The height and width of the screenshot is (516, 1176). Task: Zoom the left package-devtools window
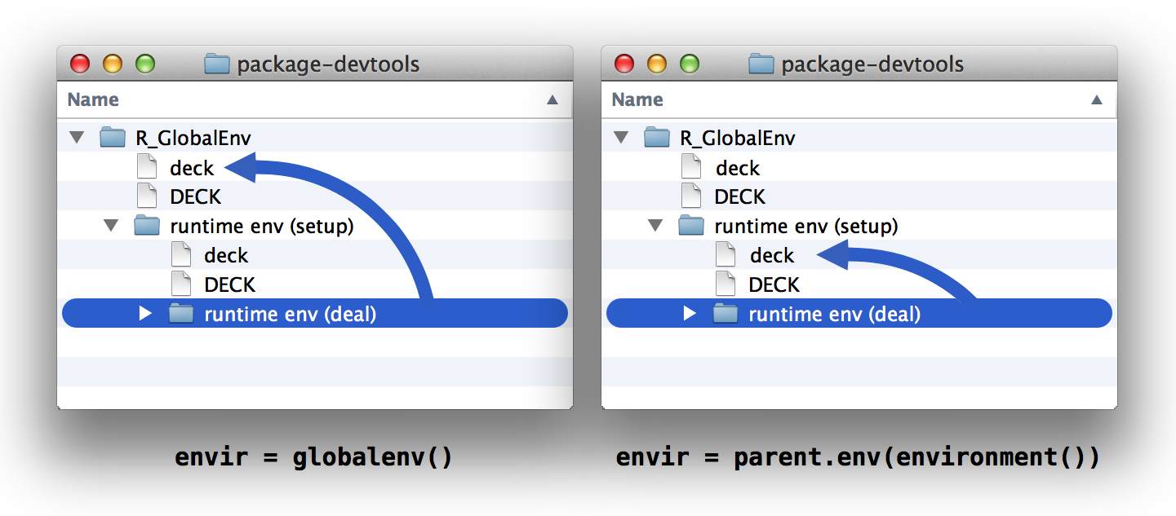click(x=145, y=64)
